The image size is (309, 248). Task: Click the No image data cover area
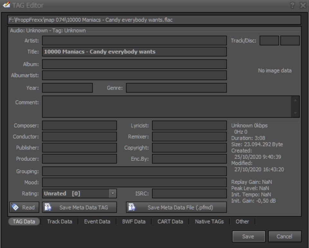(275, 70)
